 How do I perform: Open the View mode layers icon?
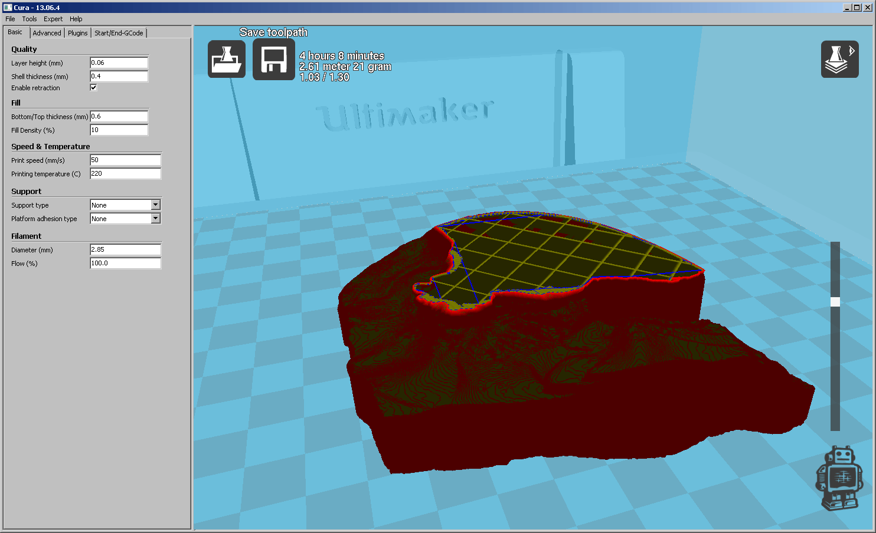840,59
